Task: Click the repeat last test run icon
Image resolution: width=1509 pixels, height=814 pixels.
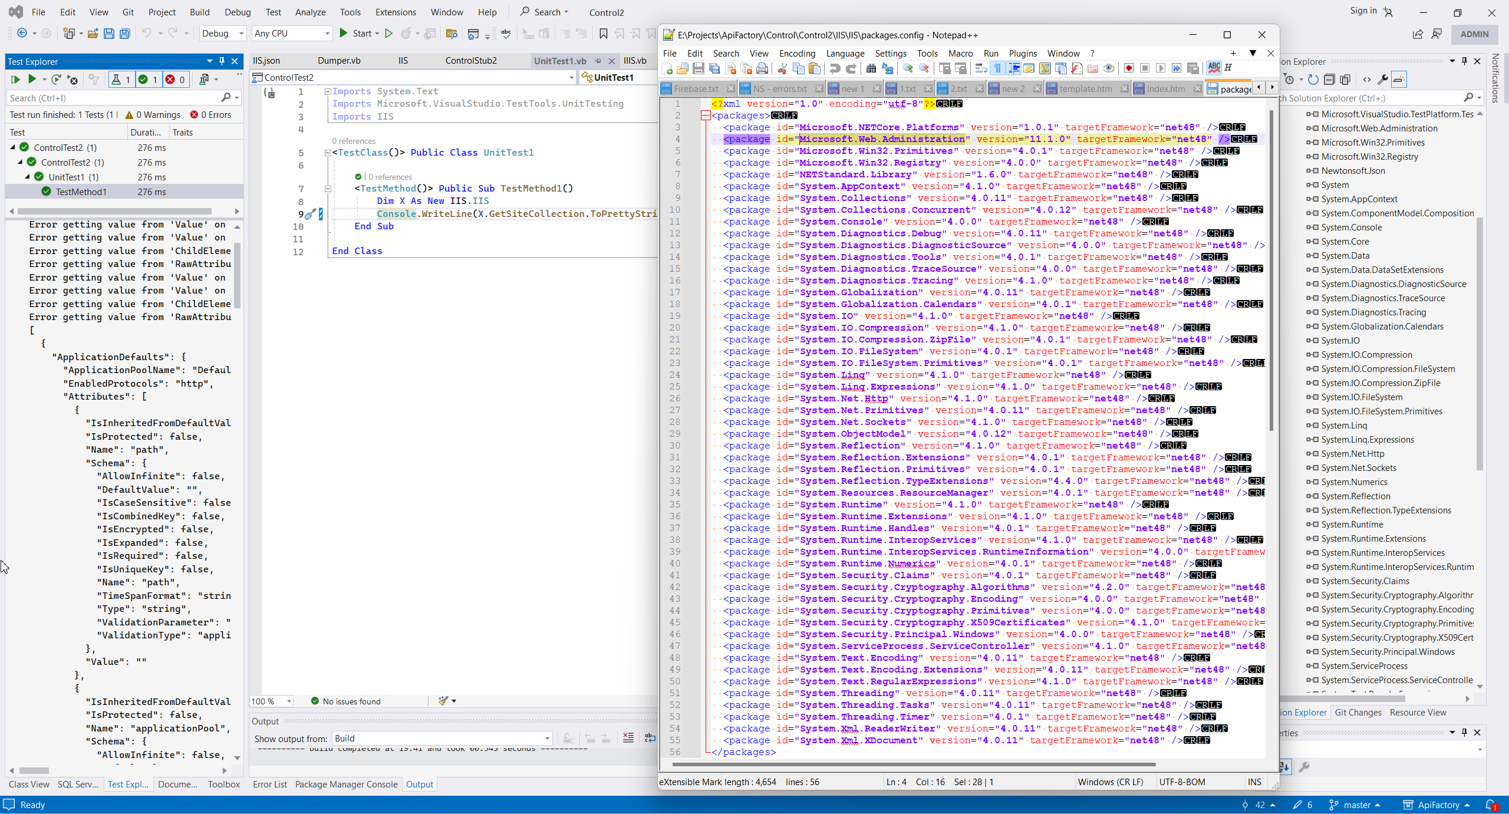Action: tap(55, 79)
